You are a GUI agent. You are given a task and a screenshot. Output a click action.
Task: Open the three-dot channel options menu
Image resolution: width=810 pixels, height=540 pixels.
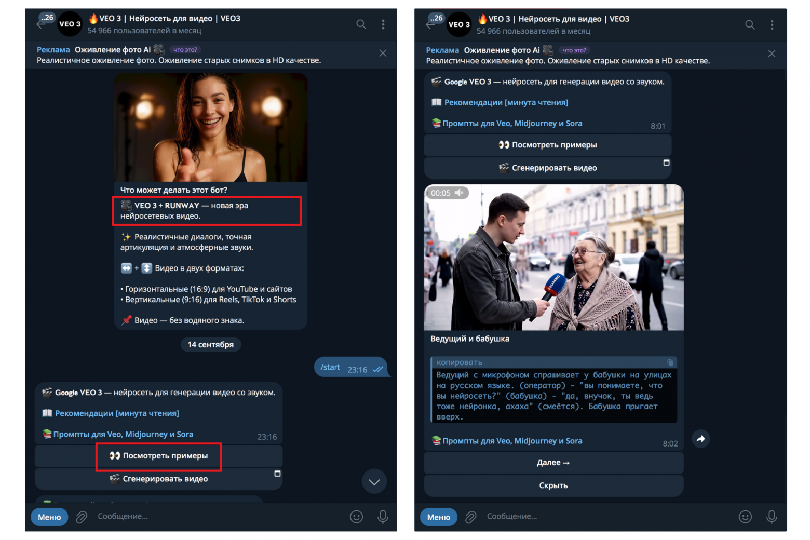coord(383,24)
